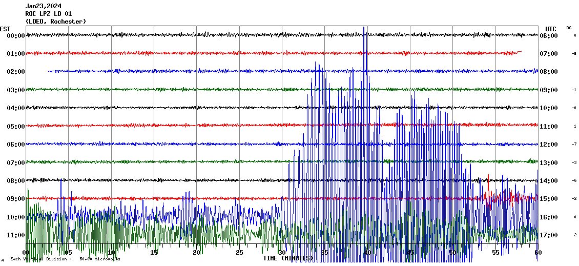The width and height of the screenshot is (579, 266).
Task: Click the 06:00 UTC row label
Action: [549, 36]
